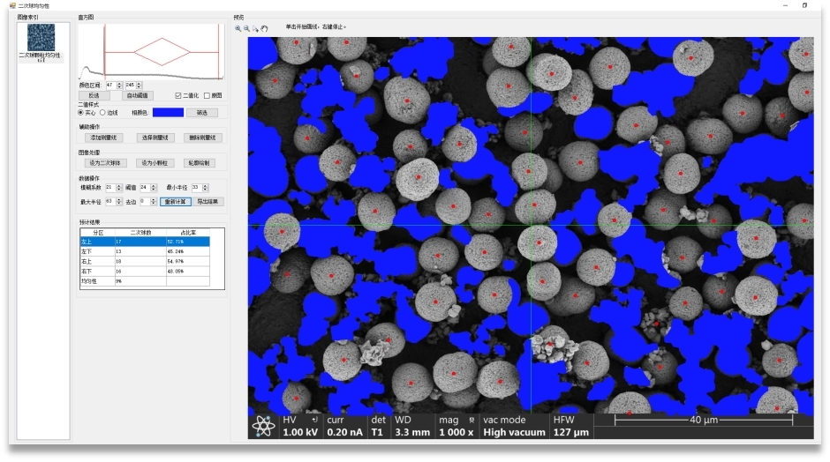Image resolution: width=830 pixels, height=462 pixels.
Task: Select the 实心 radio button
Action: pos(81,112)
